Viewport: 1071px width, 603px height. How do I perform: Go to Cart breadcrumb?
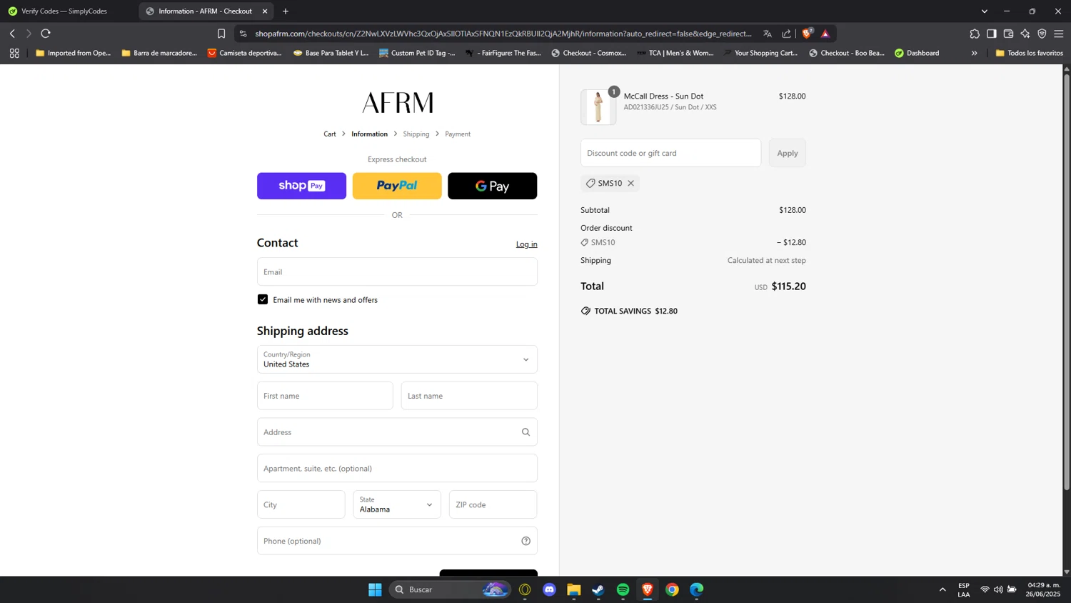point(330,134)
